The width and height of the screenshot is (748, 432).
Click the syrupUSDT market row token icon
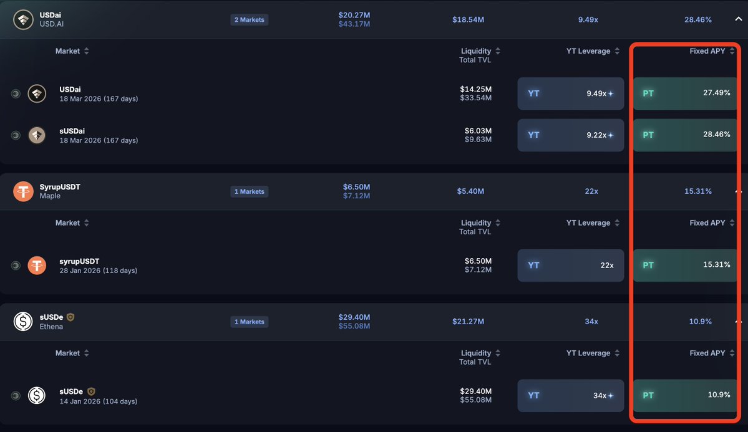37,266
